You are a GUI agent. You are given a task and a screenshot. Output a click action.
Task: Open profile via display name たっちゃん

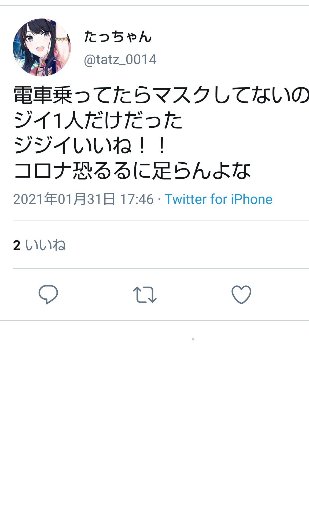click(x=118, y=36)
